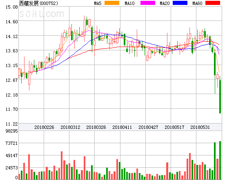Click the red MA60 legend swatch

pos(213,3)
